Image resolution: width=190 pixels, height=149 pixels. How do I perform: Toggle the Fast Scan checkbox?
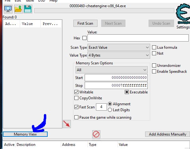pyautogui.click(x=77, y=107)
